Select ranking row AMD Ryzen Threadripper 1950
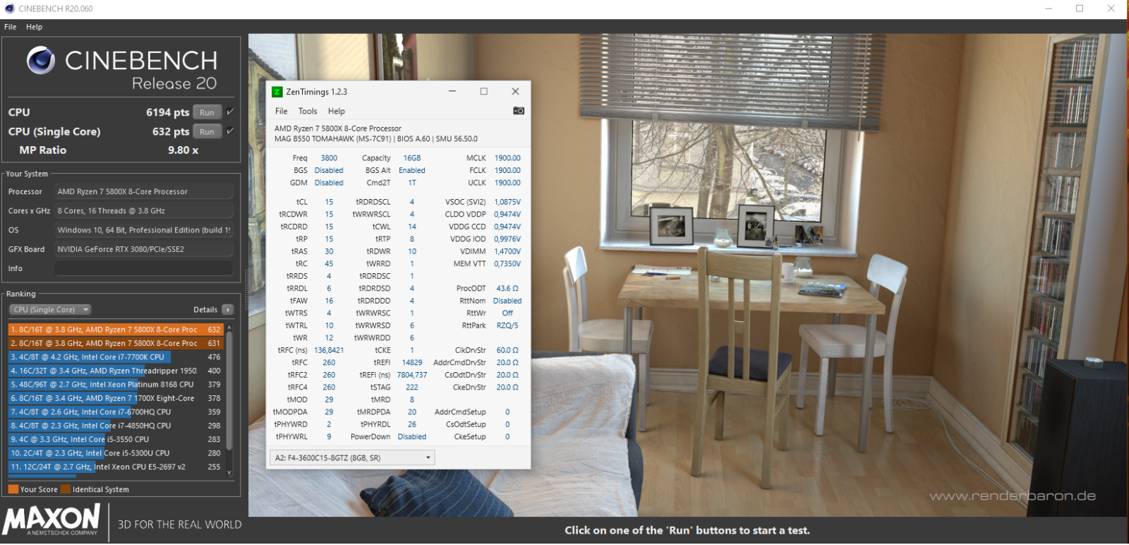Screen dimensions: 1129x545 click(x=116, y=371)
